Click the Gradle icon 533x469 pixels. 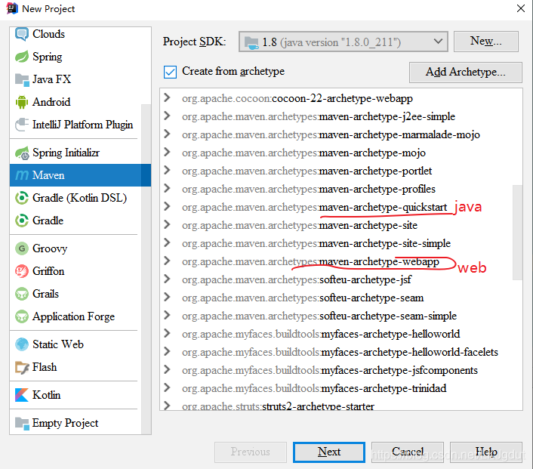[22, 221]
